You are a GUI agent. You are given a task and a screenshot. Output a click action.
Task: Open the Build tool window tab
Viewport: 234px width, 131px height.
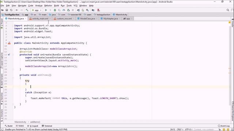[8, 126]
